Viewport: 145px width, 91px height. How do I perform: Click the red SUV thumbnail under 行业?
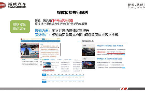pyautogui.click(x=89, y=65)
